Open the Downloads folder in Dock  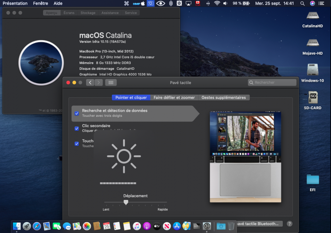[x=221, y=226]
